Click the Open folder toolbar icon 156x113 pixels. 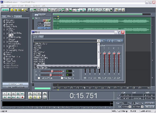click(x=16, y=10)
